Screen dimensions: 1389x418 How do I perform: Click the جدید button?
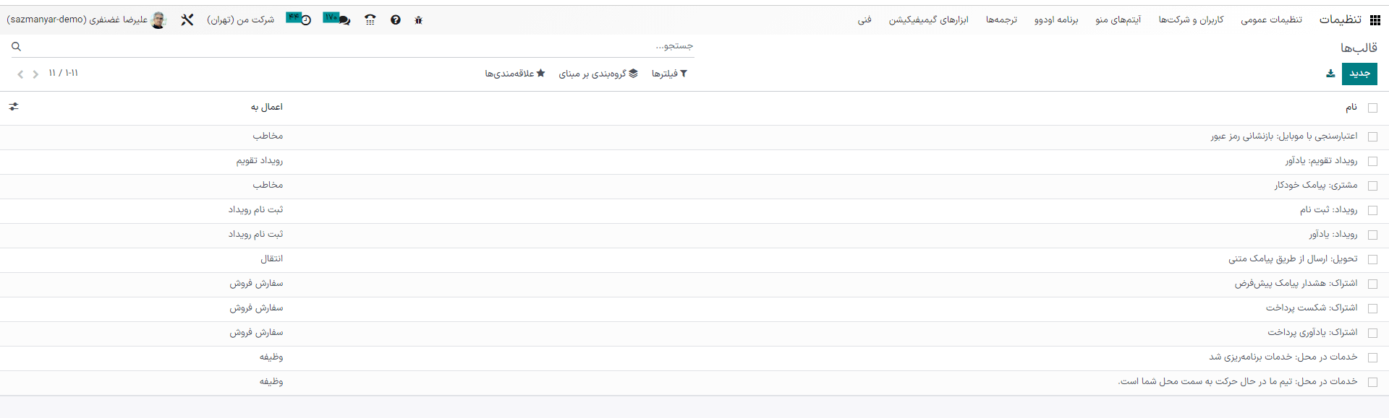tap(1359, 74)
